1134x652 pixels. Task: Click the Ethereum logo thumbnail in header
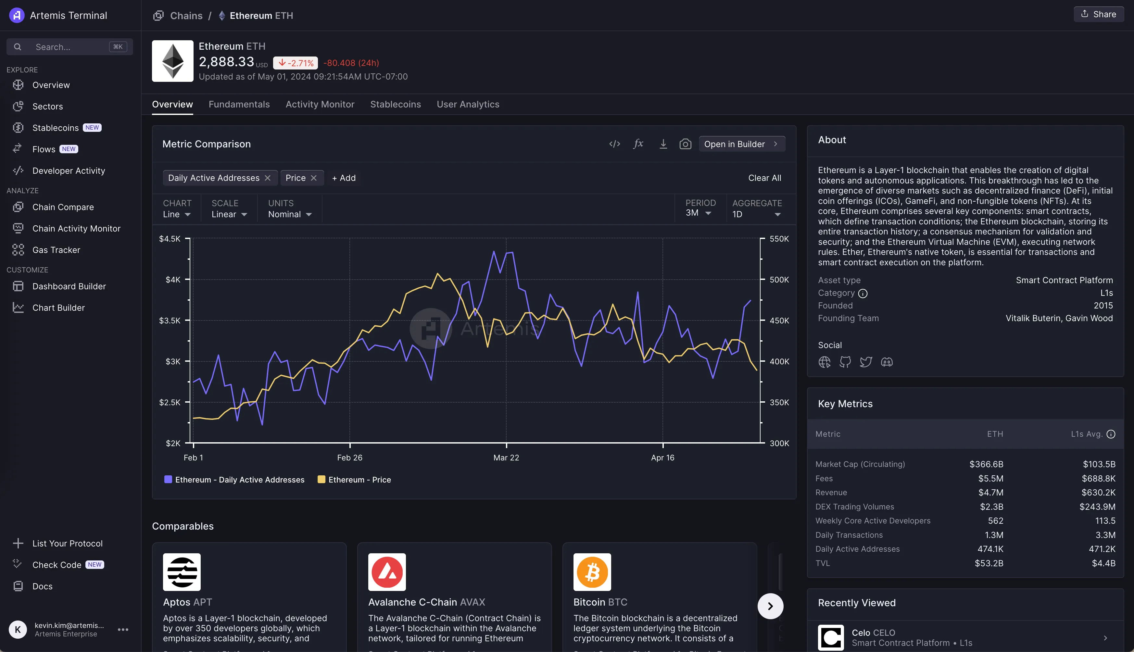point(172,61)
